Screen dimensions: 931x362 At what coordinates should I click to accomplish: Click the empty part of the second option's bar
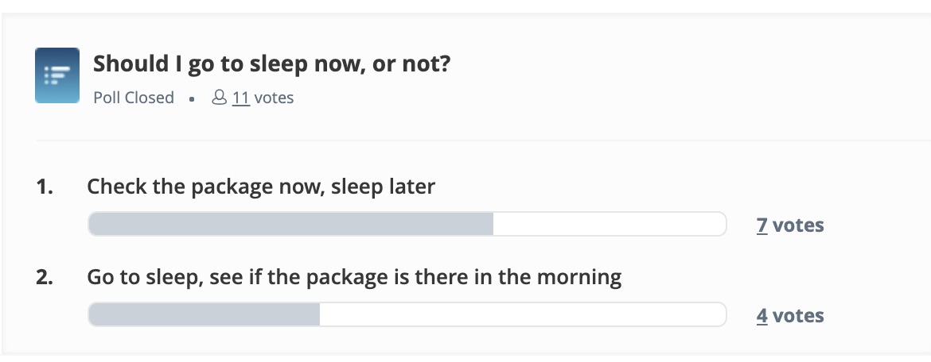point(523,314)
